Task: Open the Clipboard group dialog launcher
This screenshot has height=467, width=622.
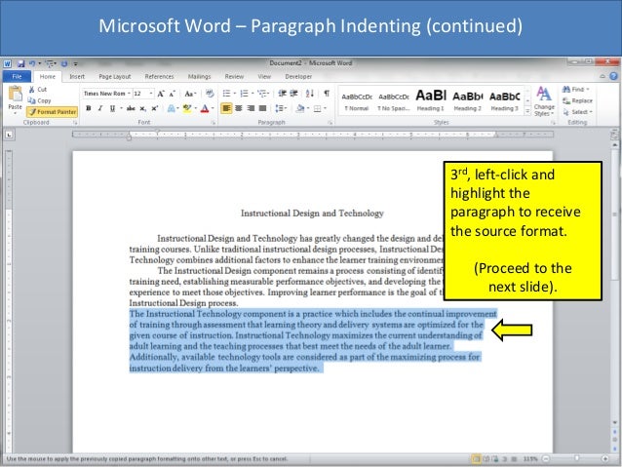Action: point(75,123)
